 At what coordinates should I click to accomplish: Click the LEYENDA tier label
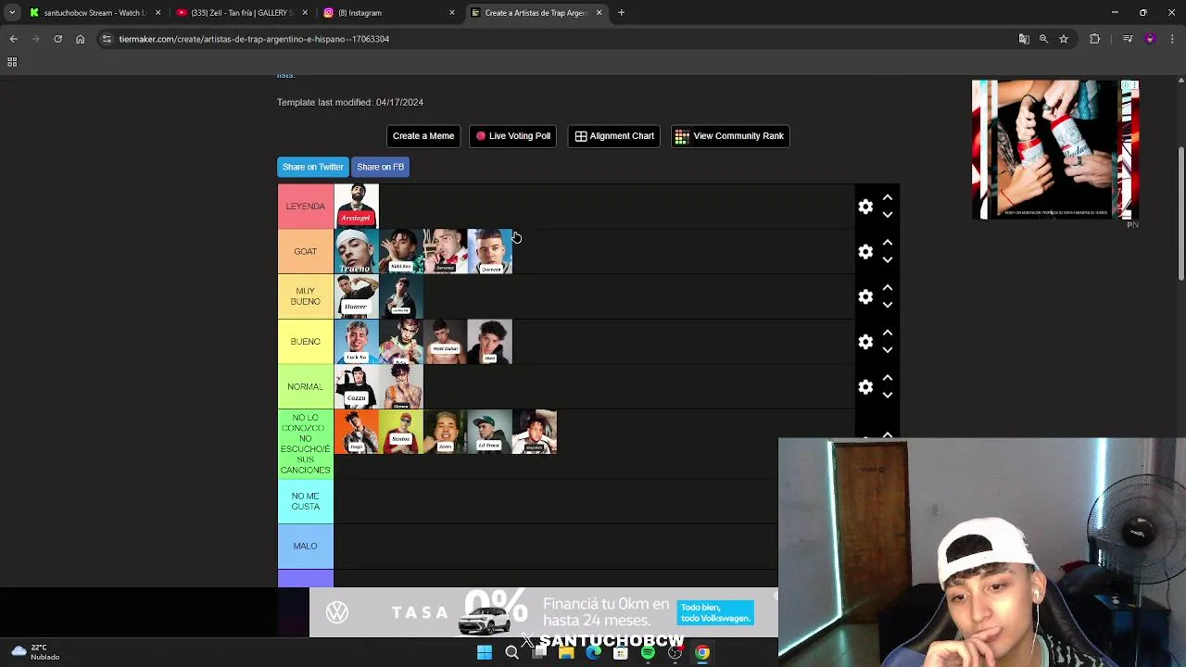click(x=306, y=206)
